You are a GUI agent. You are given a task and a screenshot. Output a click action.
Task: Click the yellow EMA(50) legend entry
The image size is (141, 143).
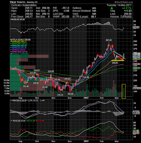click(19, 42)
